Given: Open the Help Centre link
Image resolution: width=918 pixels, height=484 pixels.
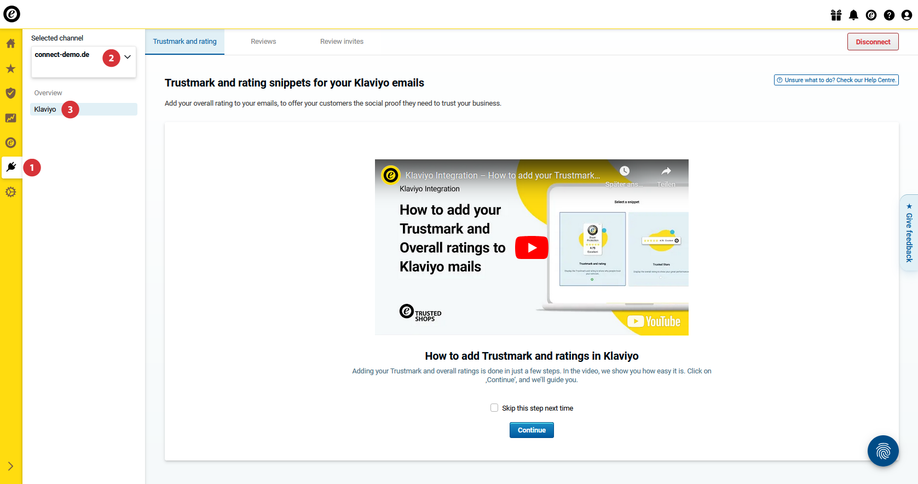Looking at the screenshot, I should [836, 80].
